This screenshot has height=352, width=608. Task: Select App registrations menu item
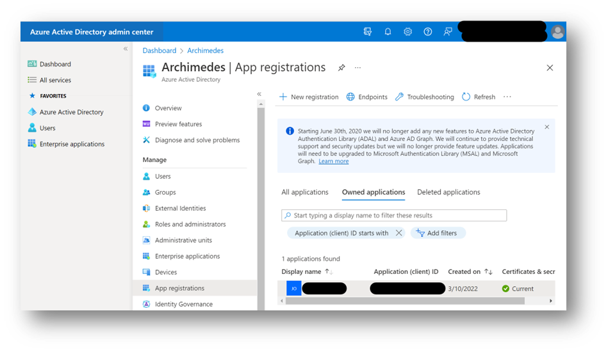coord(195,288)
